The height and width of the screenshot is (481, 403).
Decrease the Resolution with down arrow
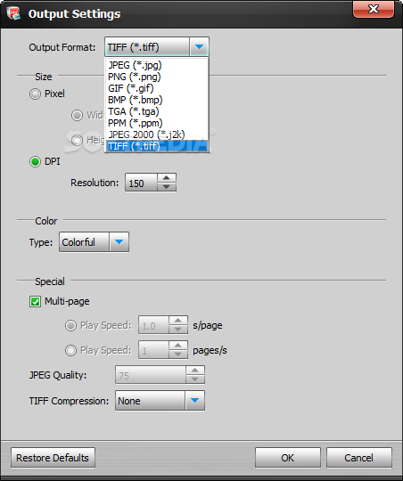click(167, 187)
